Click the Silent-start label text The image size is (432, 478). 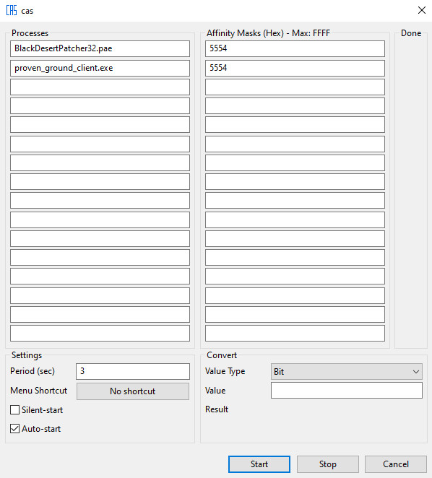pos(42,409)
